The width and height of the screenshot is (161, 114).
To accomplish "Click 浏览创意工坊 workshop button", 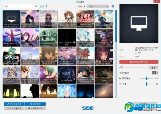I will [14, 104].
